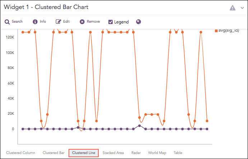The width and height of the screenshot is (248, 159).
Task: Select the Clustered Bar tab
Action: pyautogui.click(x=53, y=153)
